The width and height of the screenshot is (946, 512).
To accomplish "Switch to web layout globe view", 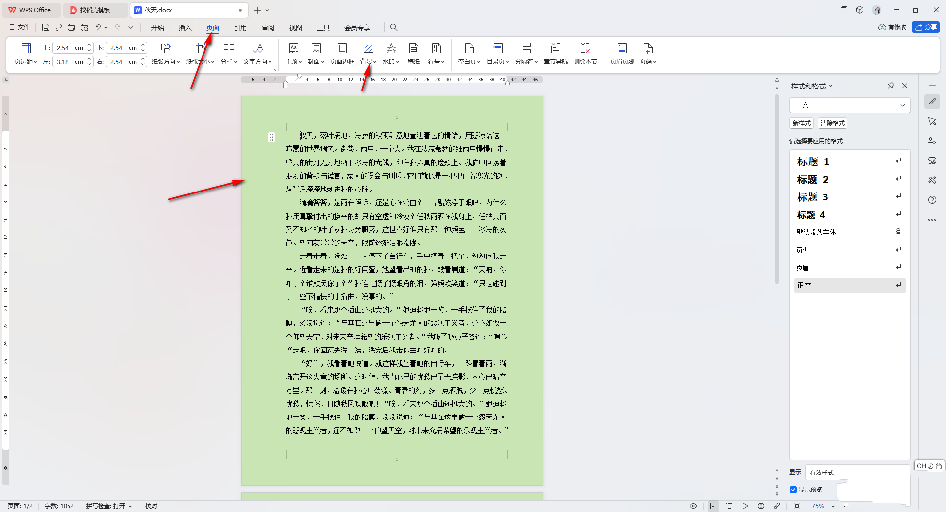I will coord(761,506).
